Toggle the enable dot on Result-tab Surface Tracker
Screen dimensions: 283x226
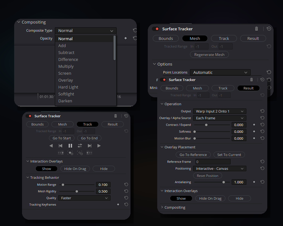click(x=163, y=80)
